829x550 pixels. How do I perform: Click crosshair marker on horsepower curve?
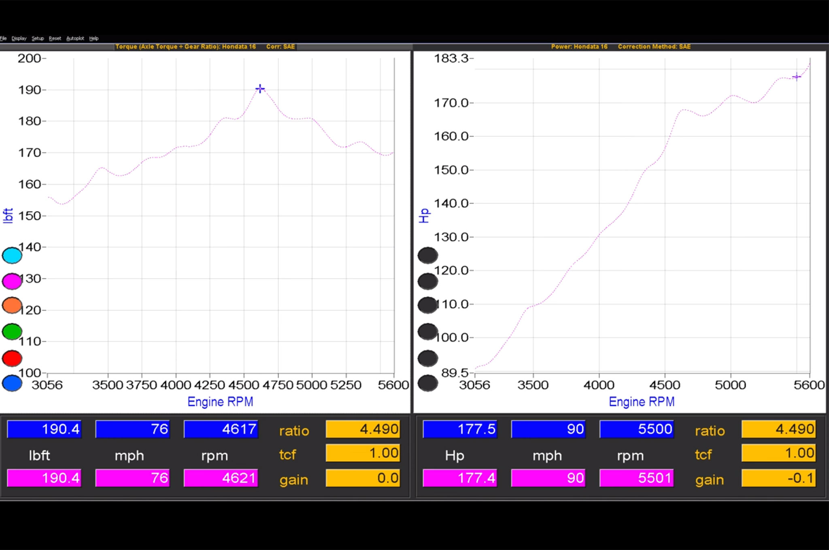coord(796,77)
